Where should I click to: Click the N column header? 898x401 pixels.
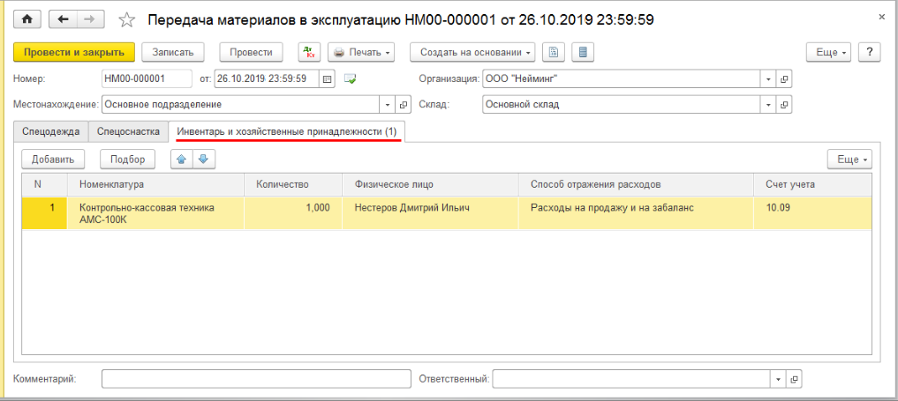pyautogui.click(x=45, y=184)
